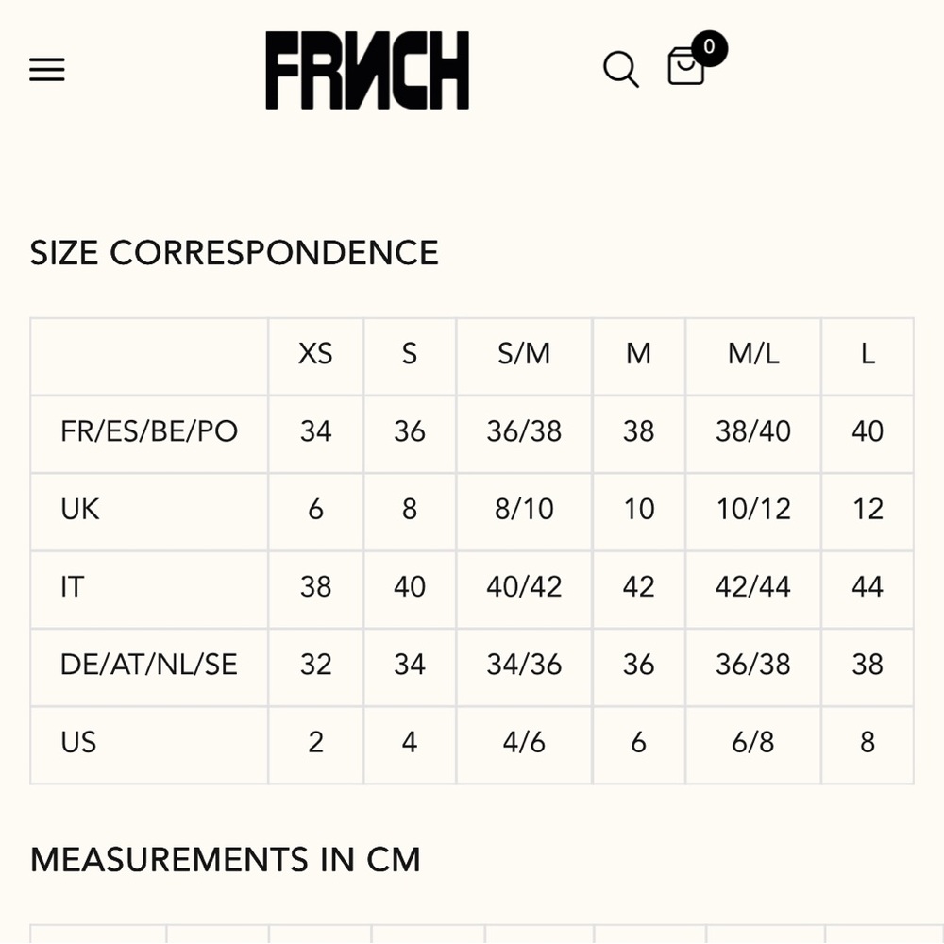The width and height of the screenshot is (944, 944).
Task: Click the 42/44 cell in IT row
Action: (753, 586)
